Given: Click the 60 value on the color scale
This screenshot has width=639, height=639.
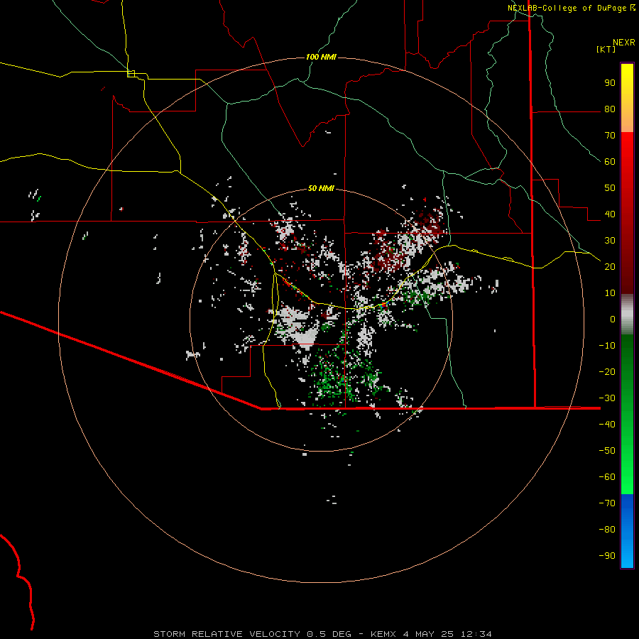Looking at the screenshot, I should click(610, 162).
